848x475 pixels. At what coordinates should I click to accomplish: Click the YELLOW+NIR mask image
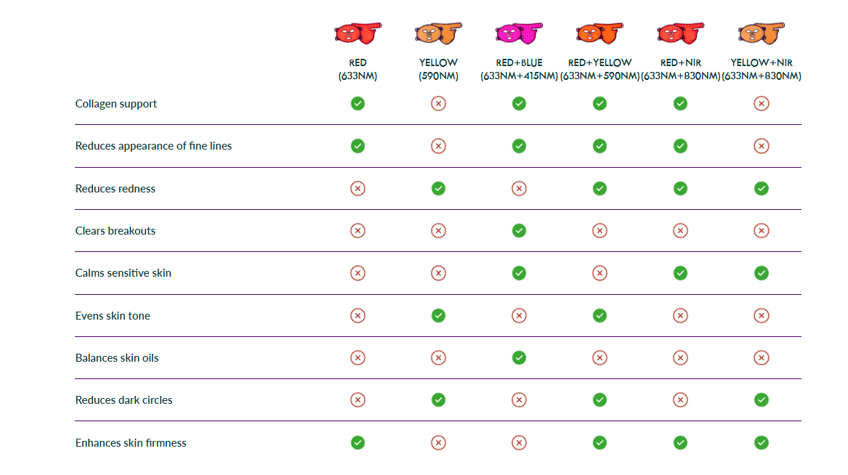click(761, 33)
